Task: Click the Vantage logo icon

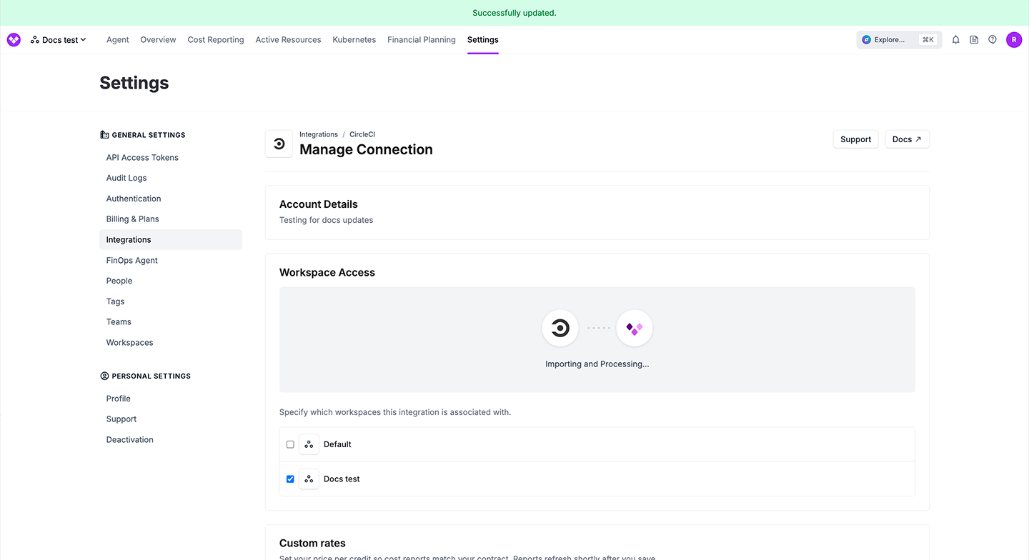Action: point(13,39)
